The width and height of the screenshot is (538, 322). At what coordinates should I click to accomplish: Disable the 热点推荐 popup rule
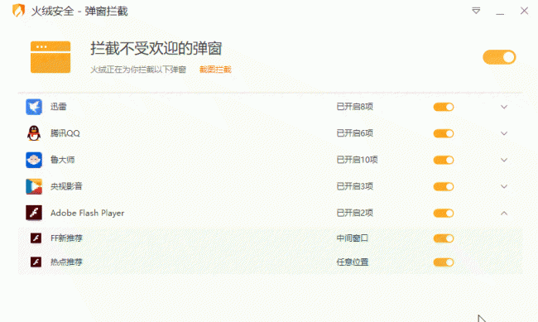coord(444,262)
